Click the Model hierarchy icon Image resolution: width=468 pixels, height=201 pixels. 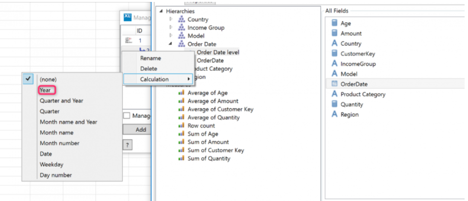point(182,36)
